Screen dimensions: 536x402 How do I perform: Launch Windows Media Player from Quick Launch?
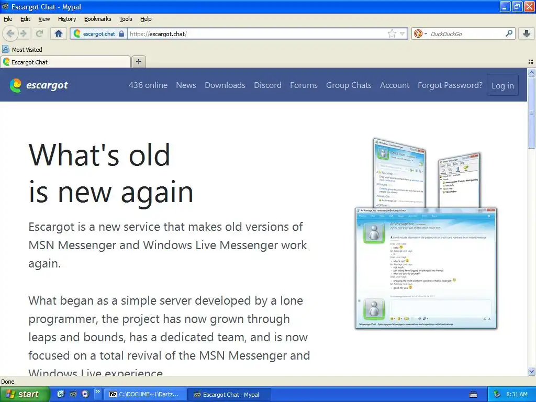(x=85, y=394)
